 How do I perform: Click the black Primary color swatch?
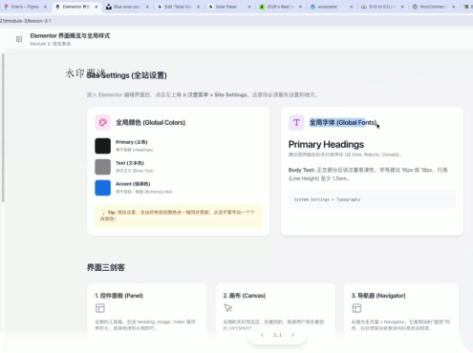(x=102, y=146)
